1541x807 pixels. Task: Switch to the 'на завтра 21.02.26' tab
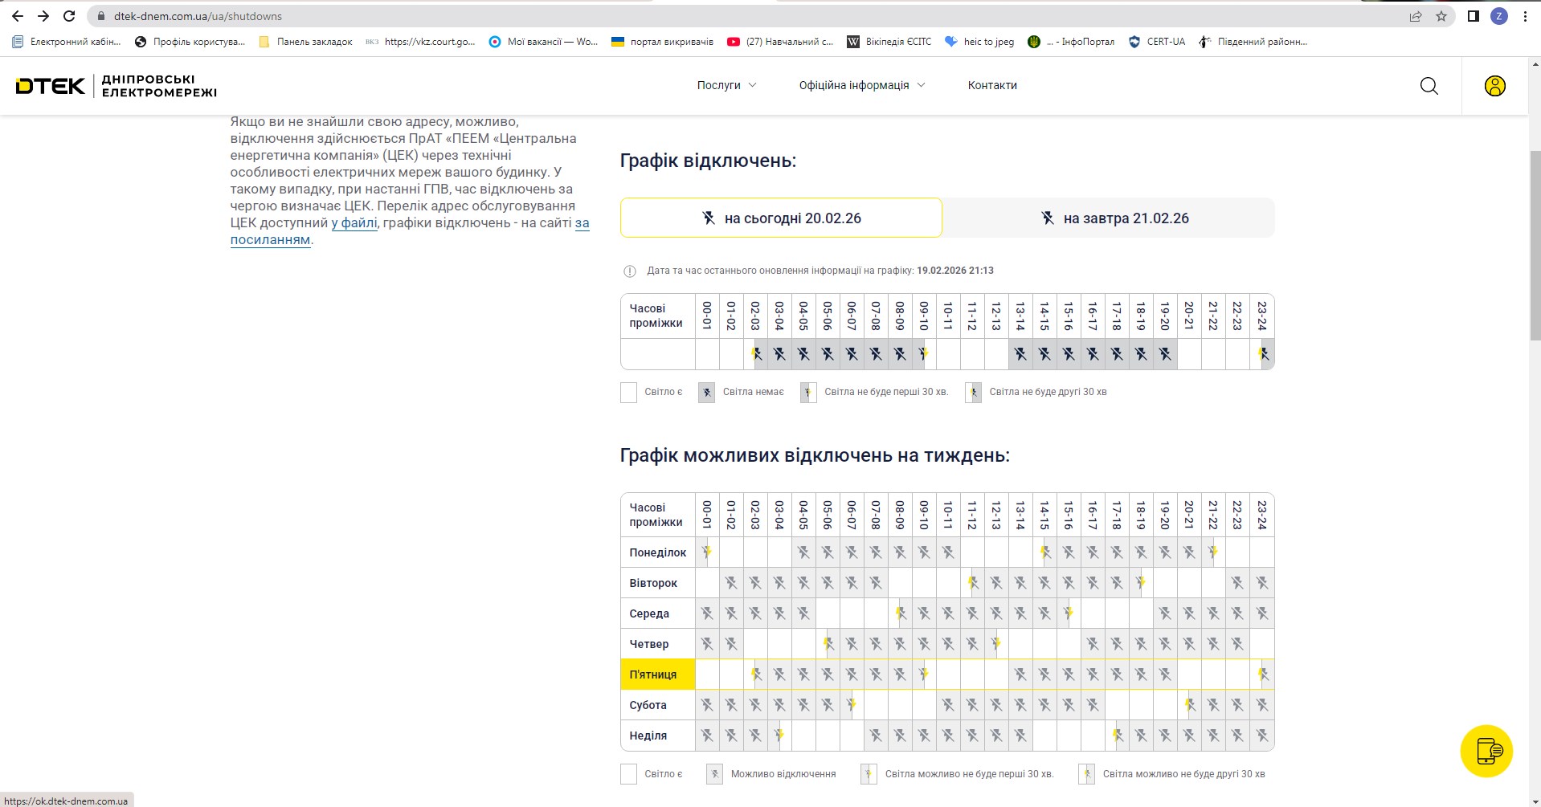[1109, 218]
